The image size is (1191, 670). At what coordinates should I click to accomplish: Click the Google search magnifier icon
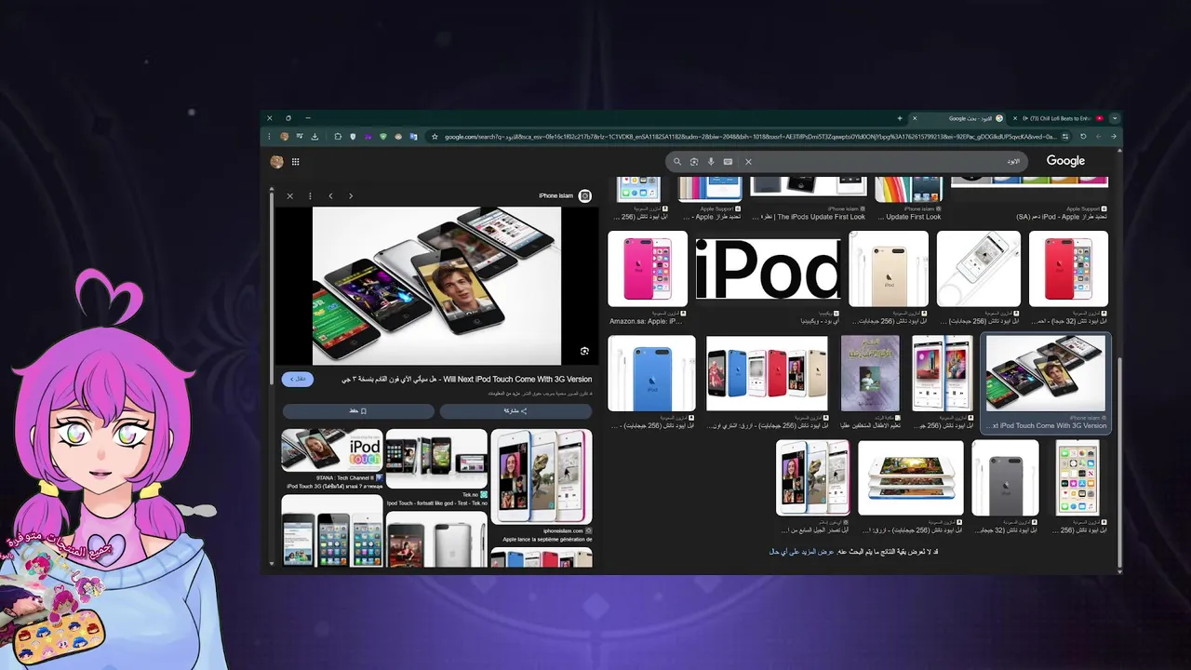(677, 161)
